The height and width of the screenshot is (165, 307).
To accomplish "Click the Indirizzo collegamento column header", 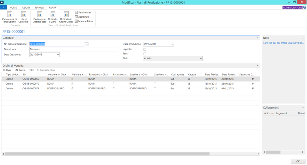I will (x=276, y=113).
